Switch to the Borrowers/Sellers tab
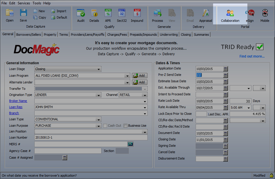The width and height of the screenshot is (275, 179). [x=28, y=35]
